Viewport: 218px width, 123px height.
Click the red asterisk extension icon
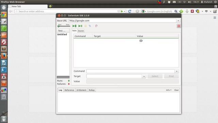tap(192, 11)
